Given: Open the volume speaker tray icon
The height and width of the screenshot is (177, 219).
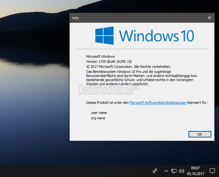Looking at the screenshot, I should 181,171.
